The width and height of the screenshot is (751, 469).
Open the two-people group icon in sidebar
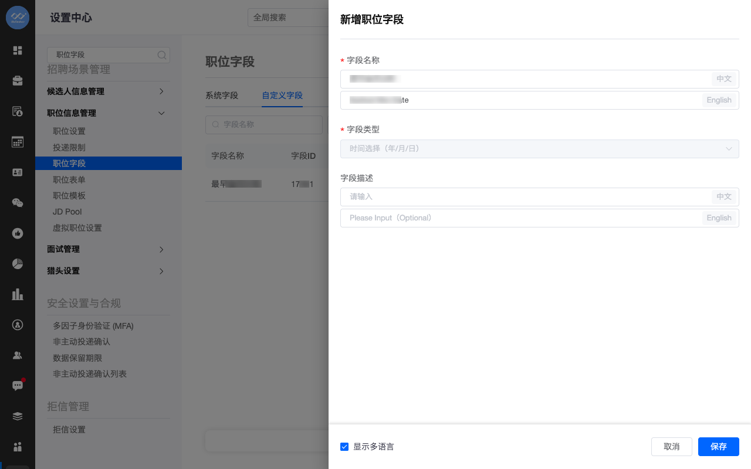pos(18,355)
